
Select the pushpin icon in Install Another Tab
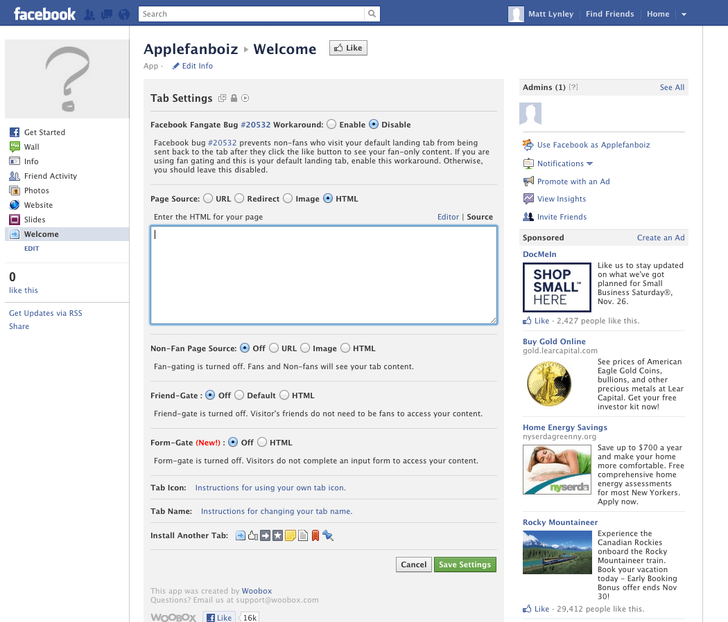328,535
